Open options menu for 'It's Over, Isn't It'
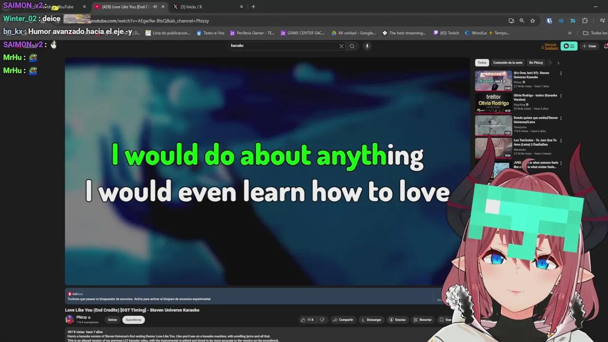Viewport: 608px width, 342px height. tap(561, 73)
